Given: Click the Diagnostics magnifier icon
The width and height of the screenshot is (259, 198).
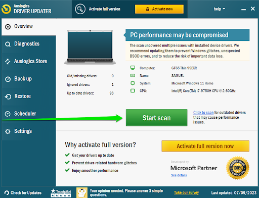Looking at the screenshot, I should 8,44.
